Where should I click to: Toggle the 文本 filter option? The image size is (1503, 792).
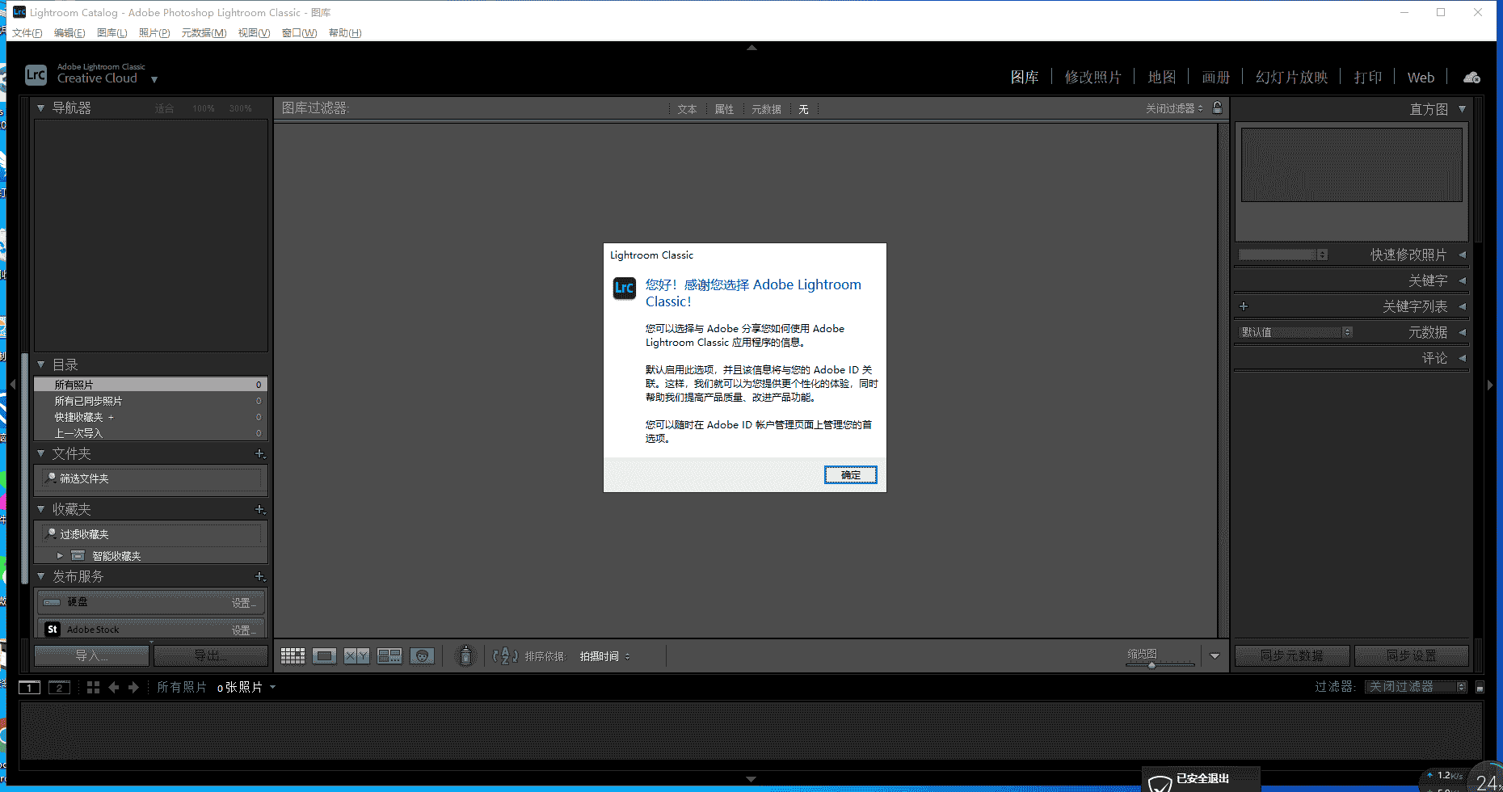[687, 108]
